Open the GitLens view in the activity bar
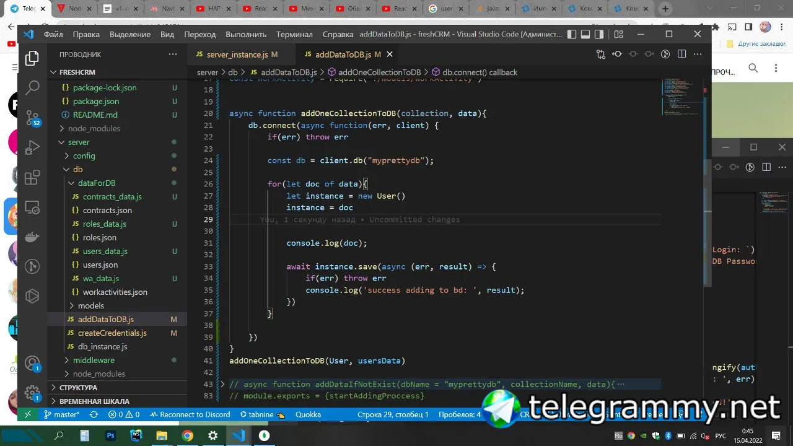Image resolution: width=793 pixels, height=446 pixels. [32, 267]
